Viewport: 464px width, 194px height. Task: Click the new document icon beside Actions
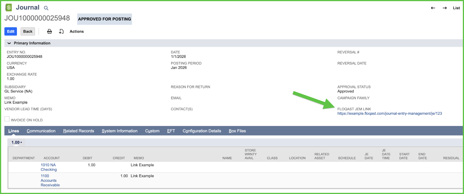(61, 31)
